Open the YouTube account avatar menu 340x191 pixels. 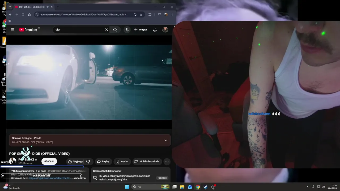(x=165, y=30)
